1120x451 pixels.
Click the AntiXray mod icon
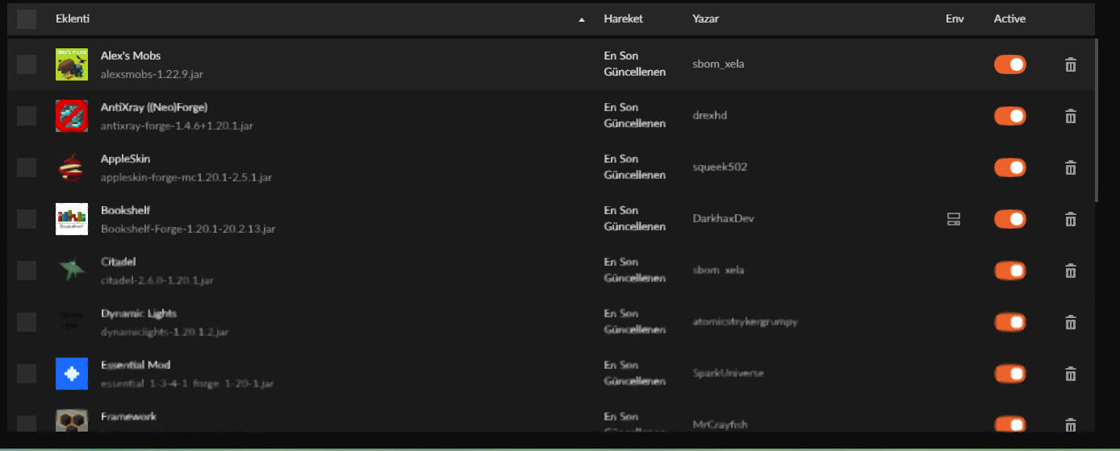point(72,116)
